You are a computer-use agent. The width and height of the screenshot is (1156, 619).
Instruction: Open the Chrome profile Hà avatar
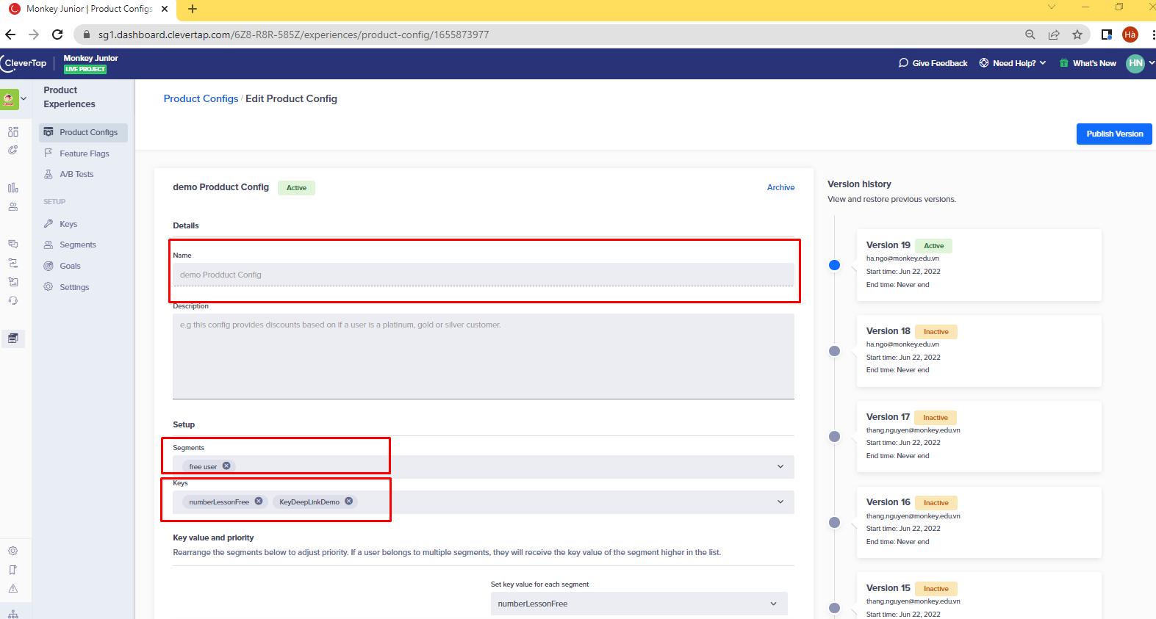[x=1130, y=35]
